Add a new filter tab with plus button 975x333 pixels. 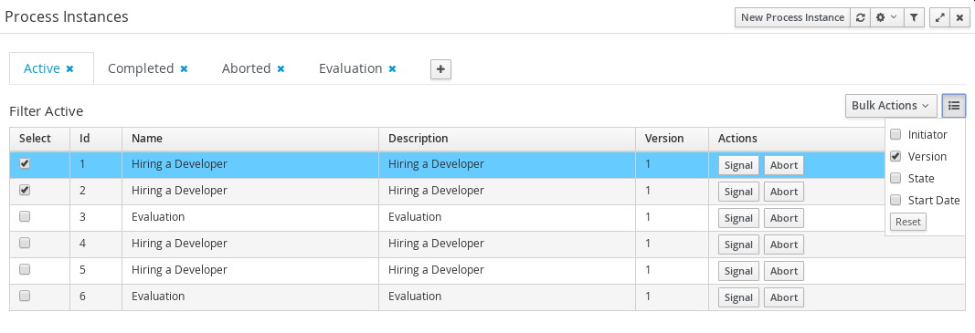pos(440,69)
